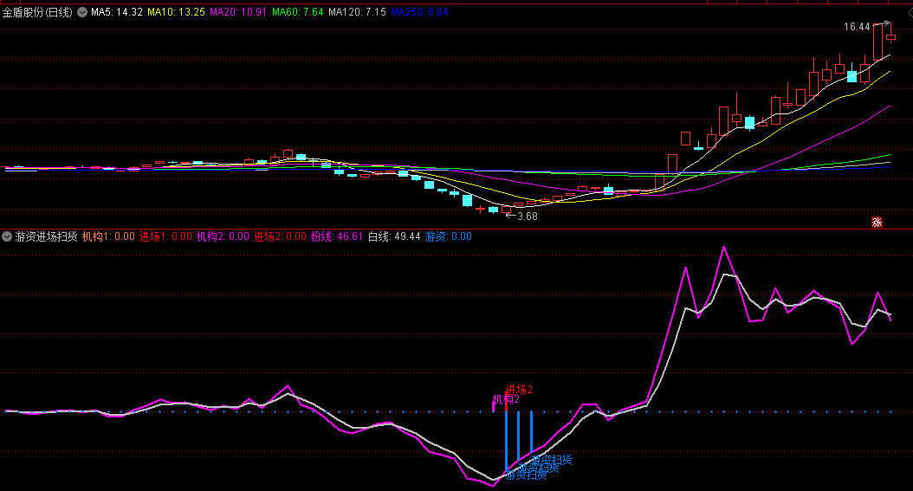Select the yellow MA10: 13.25 label
Screen dimensions: 913x491
[176, 13]
